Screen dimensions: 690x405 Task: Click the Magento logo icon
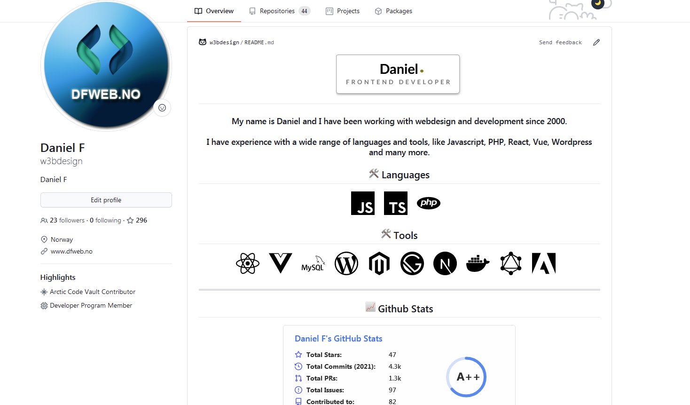click(x=379, y=263)
